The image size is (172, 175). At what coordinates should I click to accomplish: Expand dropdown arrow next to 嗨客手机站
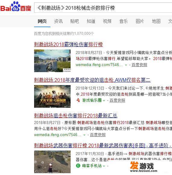[x=104, y=166]
